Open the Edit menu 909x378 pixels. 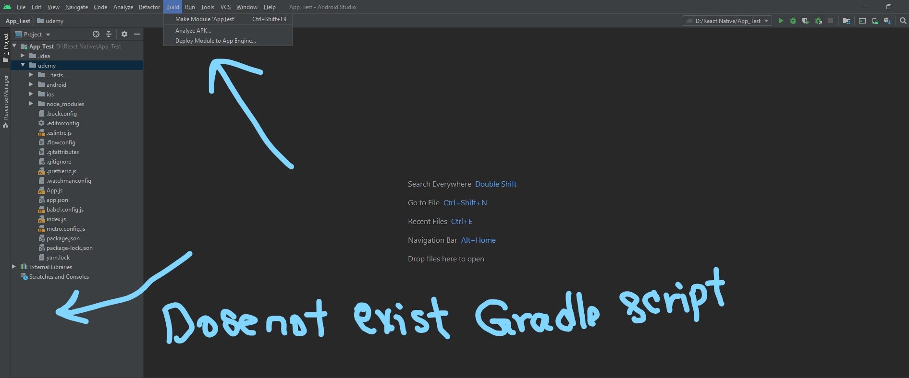point(37,7)
